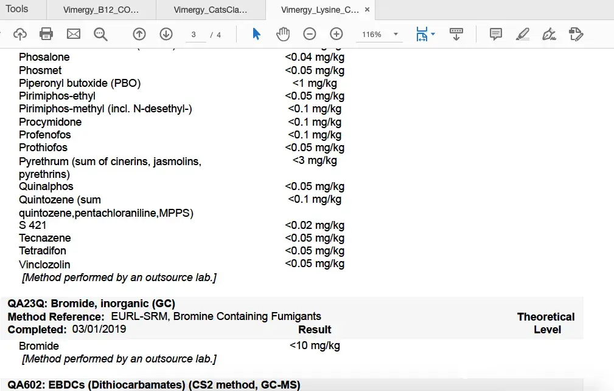Zoom in with plus button
Viewport: 614px width, 391px height.
pyautogui.click(x=337, y=34)
